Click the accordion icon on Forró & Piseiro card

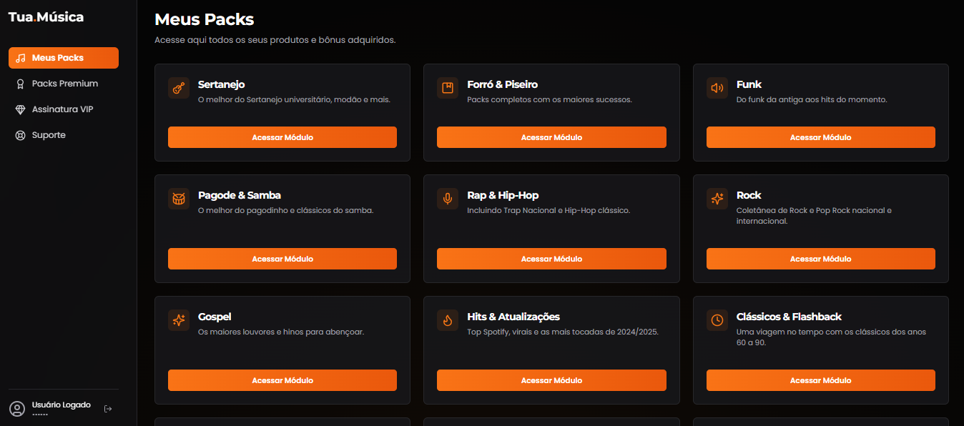[x=447, y=89]
